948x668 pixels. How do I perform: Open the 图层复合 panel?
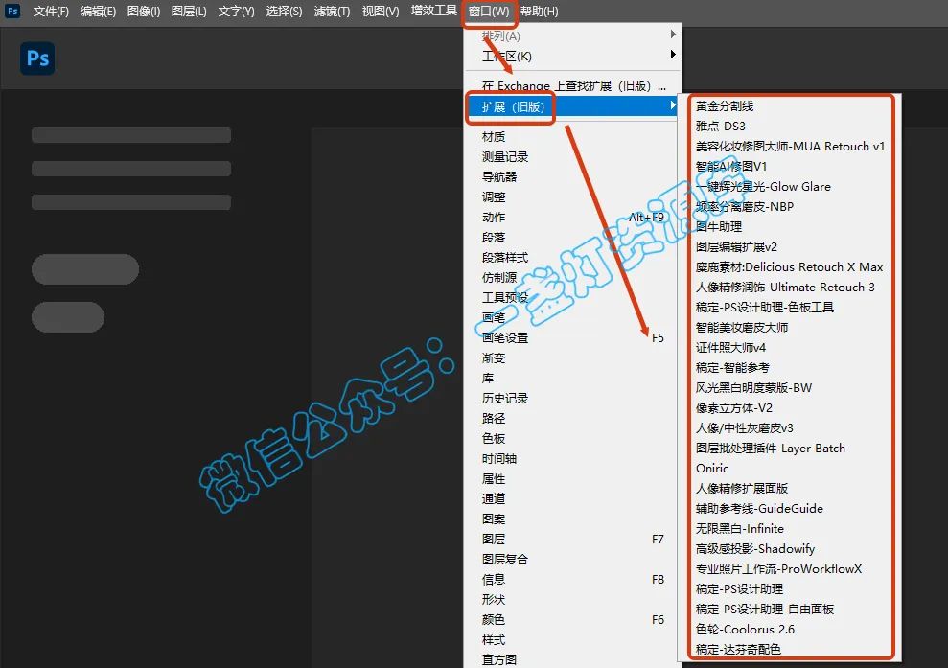click(572, 559)
